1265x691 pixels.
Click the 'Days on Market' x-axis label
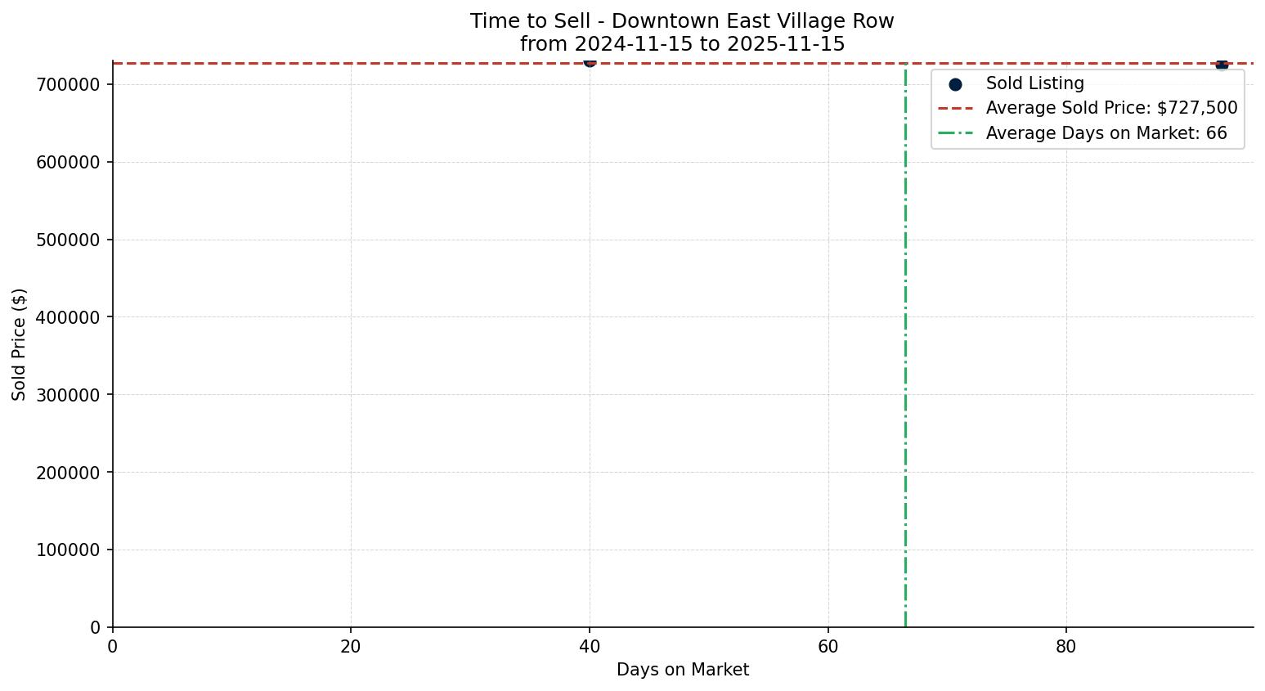tap(682, 670)
